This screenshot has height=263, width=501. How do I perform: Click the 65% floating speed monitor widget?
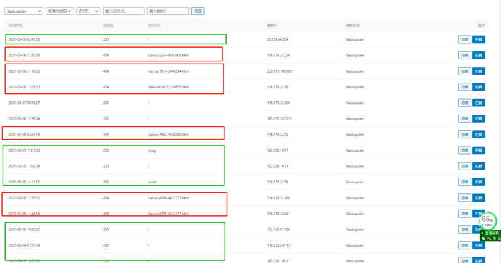[x=487, y=220]
